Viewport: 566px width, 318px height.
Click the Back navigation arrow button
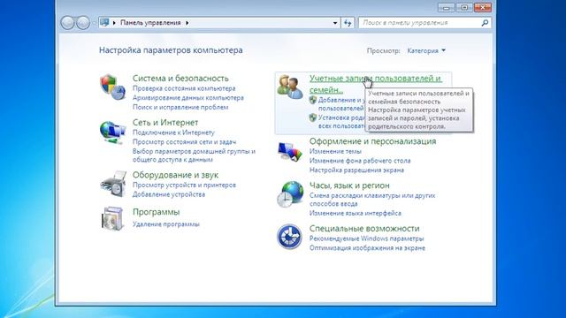67,23
